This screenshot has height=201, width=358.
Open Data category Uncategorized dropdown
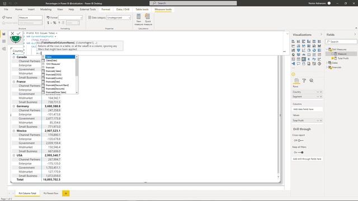(119, 17)
